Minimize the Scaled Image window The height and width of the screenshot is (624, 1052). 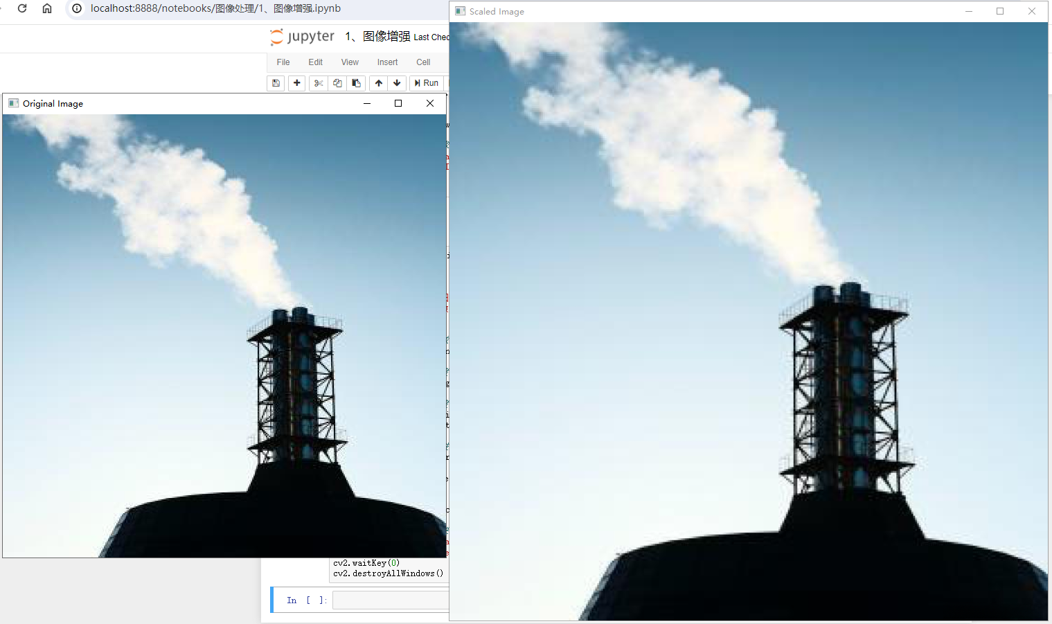click(969, 11)
